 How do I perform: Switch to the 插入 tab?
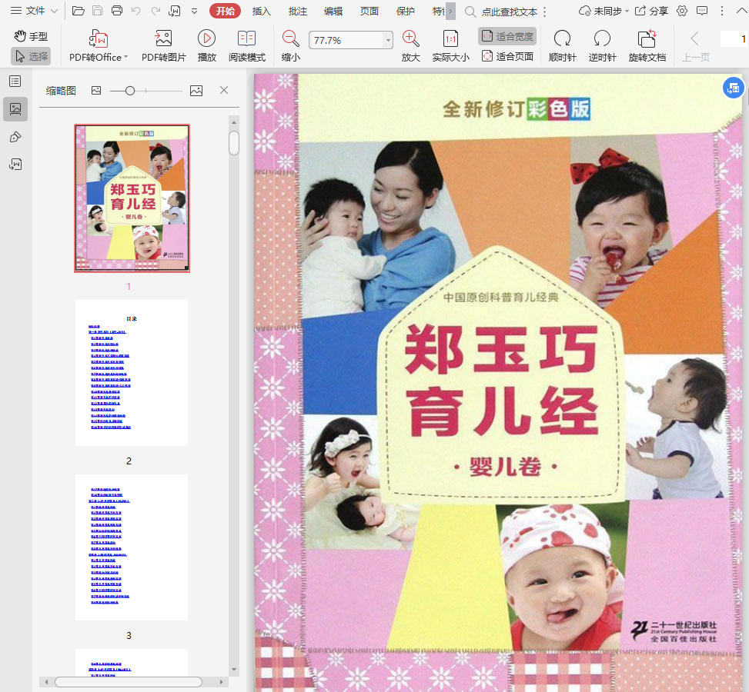[262, 11]
